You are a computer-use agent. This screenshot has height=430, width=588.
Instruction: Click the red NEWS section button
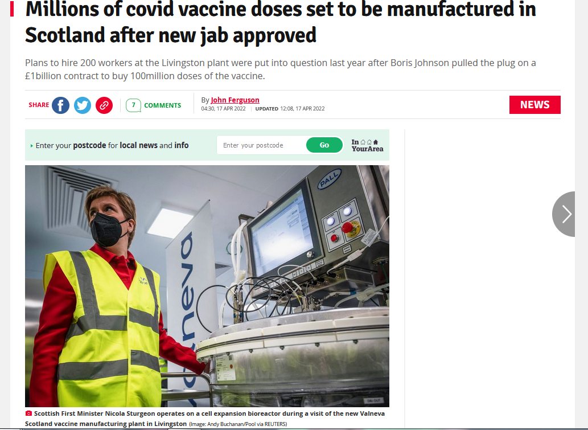click(534, 105)
